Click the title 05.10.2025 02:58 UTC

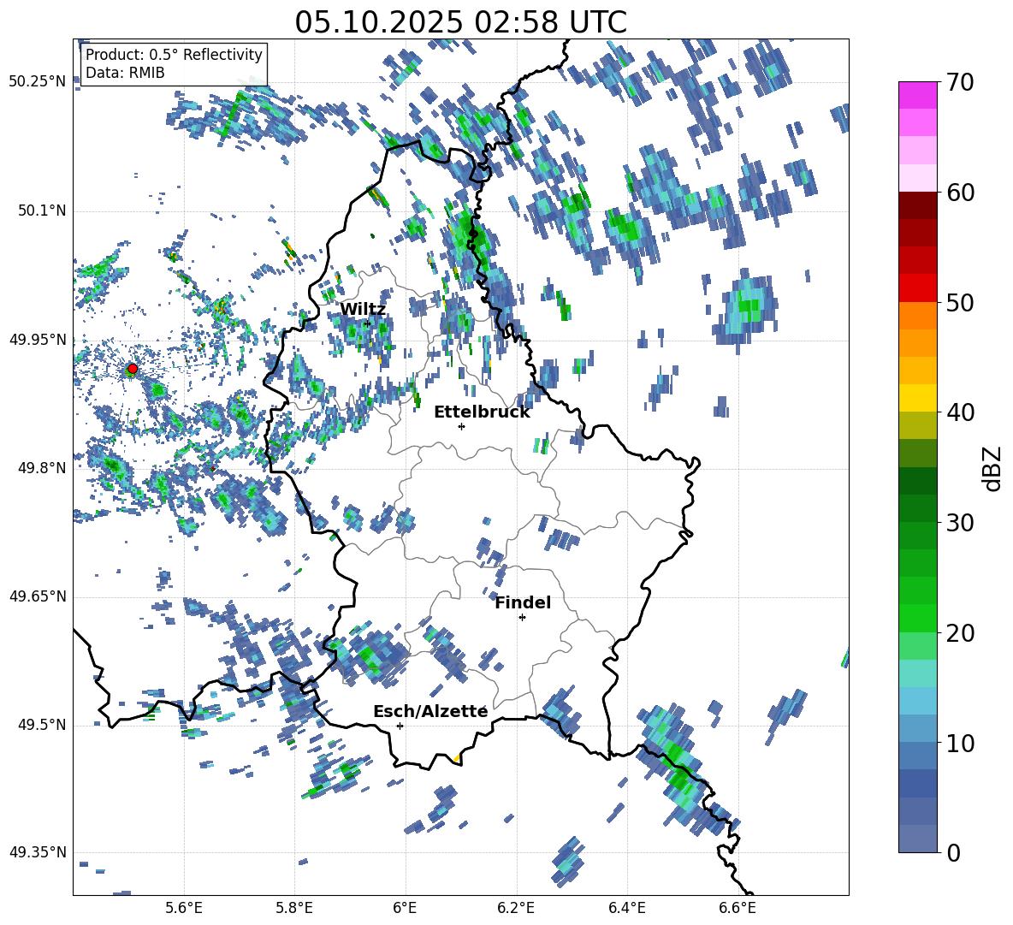(x=460, y=22)
